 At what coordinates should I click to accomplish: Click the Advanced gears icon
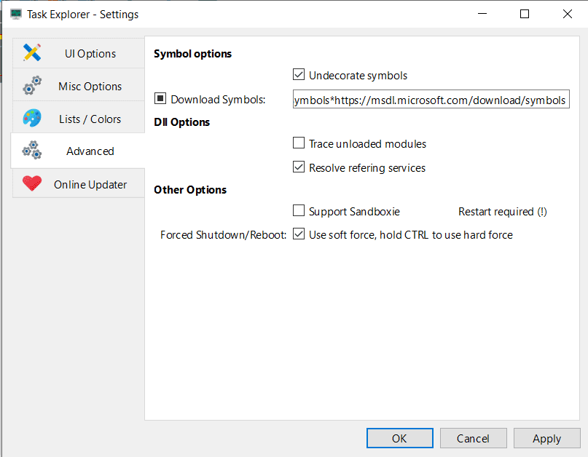point(32,151)
